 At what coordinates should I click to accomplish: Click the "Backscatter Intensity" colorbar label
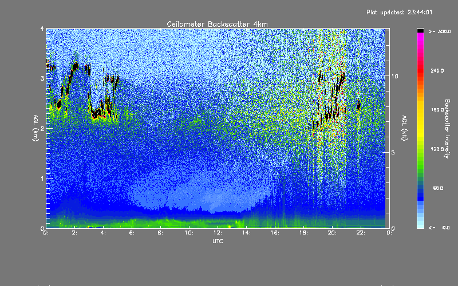click(x=447, y=129)
